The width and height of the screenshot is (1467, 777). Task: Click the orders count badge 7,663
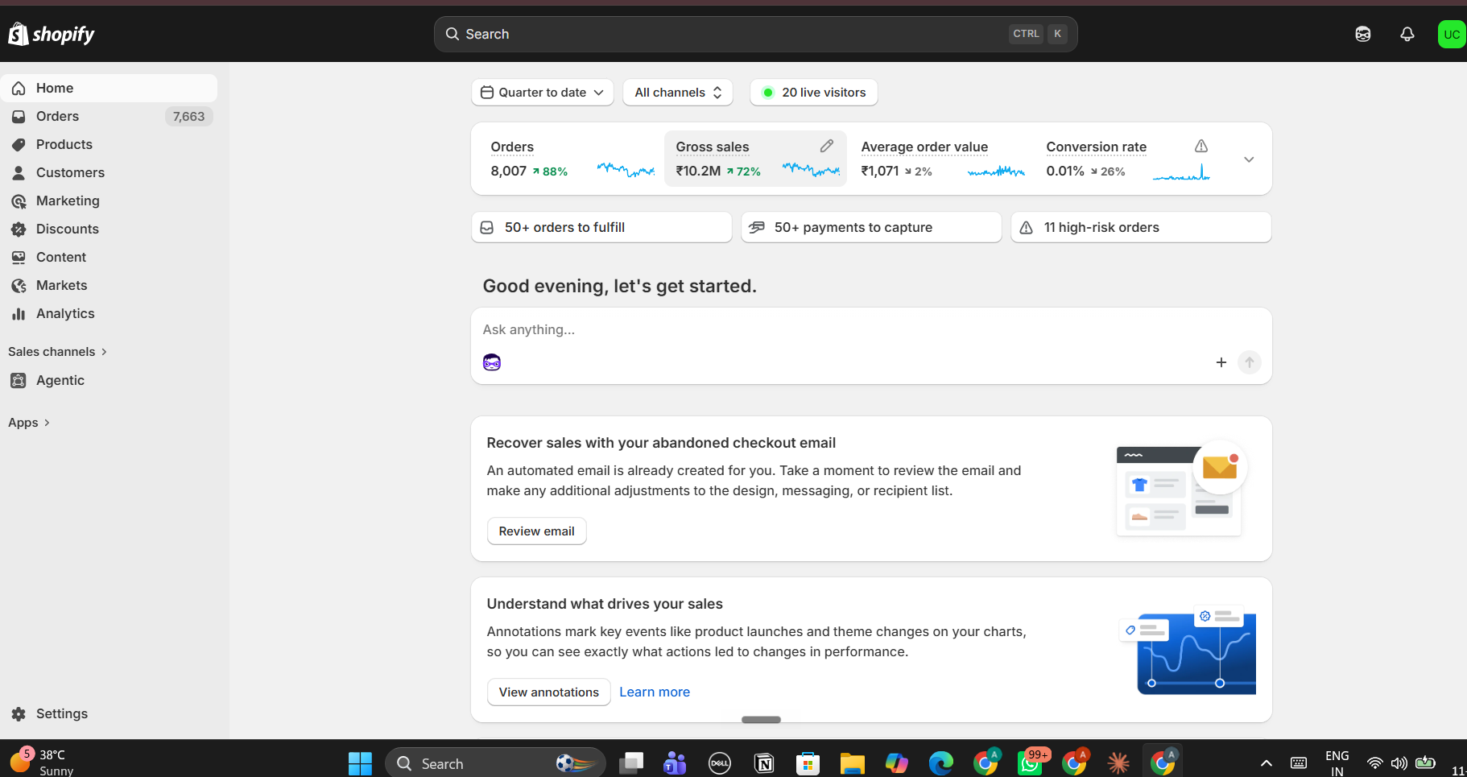(189, 117)
